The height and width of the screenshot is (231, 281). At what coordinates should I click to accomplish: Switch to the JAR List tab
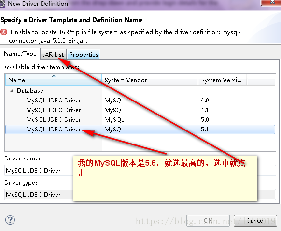(x=53, y=54)
